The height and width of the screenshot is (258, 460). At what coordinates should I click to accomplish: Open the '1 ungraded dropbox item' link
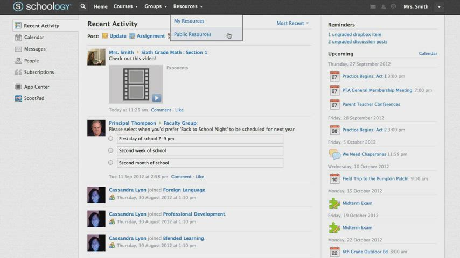click(x=354, y=34)
